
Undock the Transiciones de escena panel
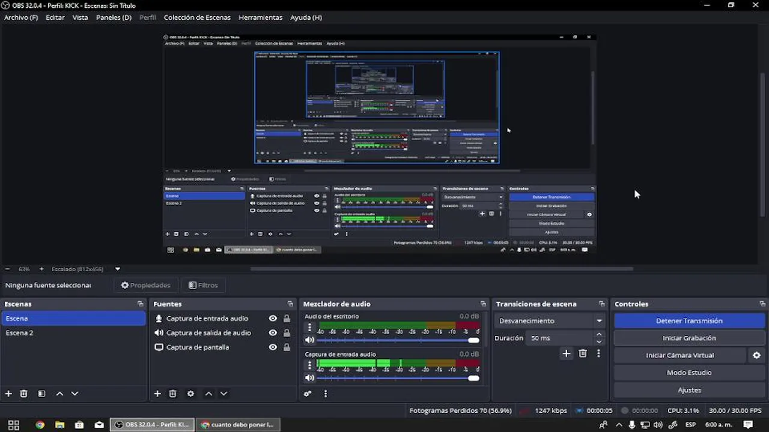tap(601, 304)
